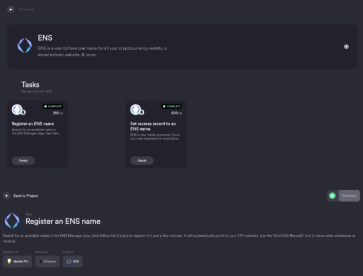Click COMPLETE badge on Register an ENS name card

click(x=53, y=106)
